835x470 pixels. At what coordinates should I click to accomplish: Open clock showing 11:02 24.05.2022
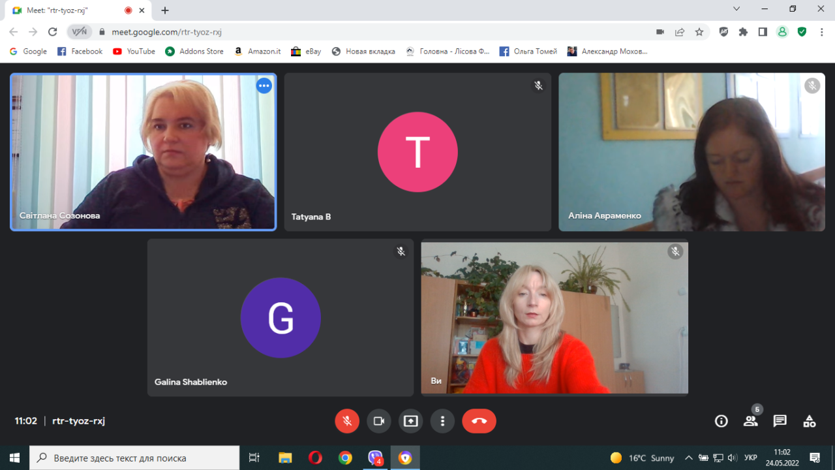782,458
